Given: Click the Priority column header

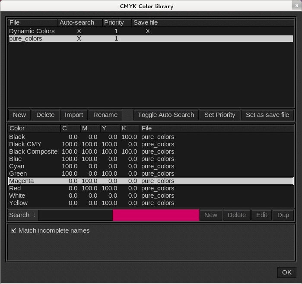Looking at the screenshot, I should (x=117, y=22).
